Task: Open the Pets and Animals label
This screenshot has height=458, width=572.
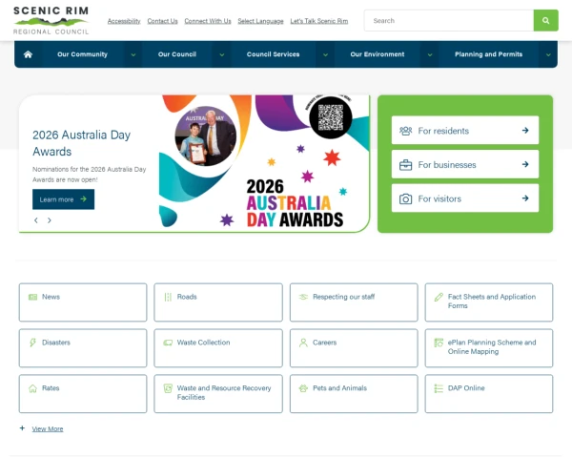Action: tap(339, 388)
